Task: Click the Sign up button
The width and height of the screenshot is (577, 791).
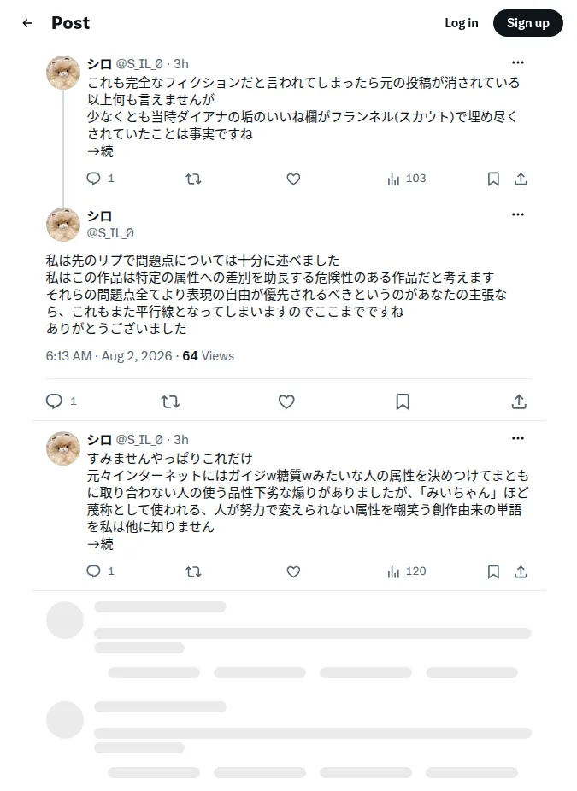Action: [528, 23]
